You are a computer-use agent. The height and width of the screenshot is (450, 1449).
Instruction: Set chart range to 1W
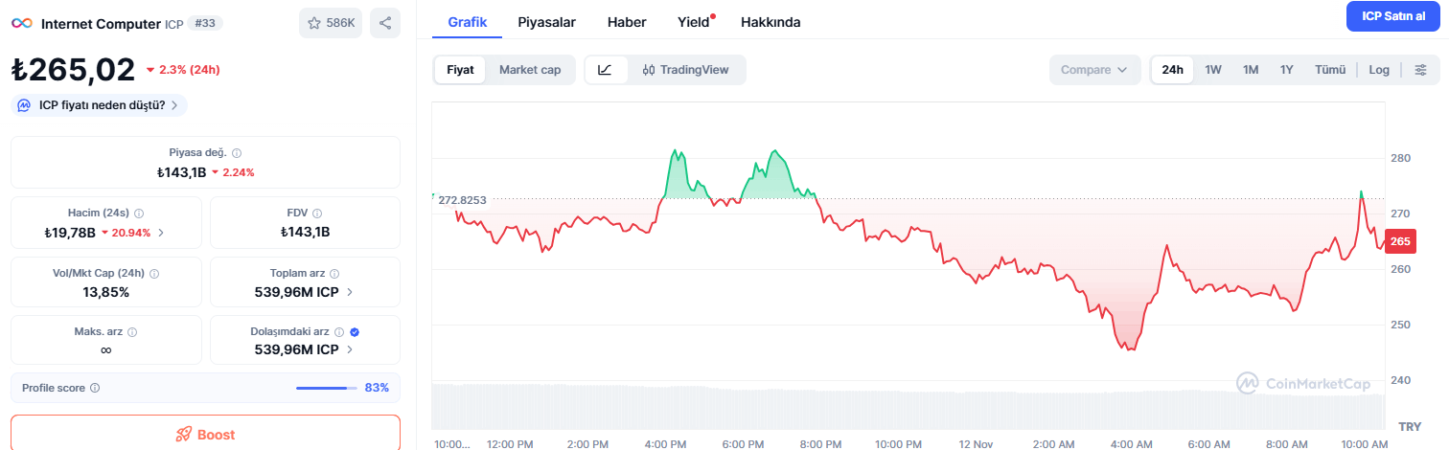point(1213,70)
